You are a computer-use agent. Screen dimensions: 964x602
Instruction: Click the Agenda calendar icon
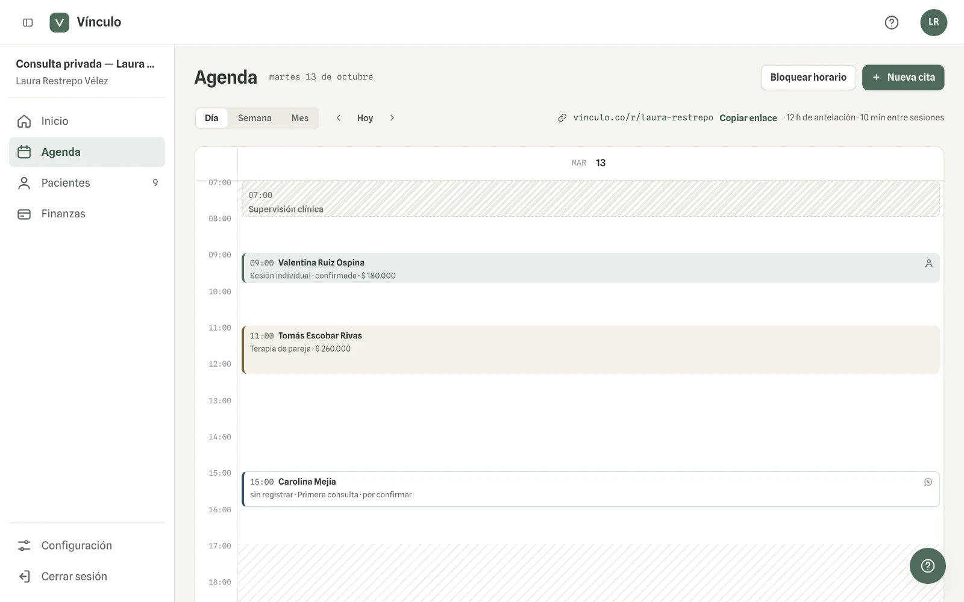tap(24, 152)
